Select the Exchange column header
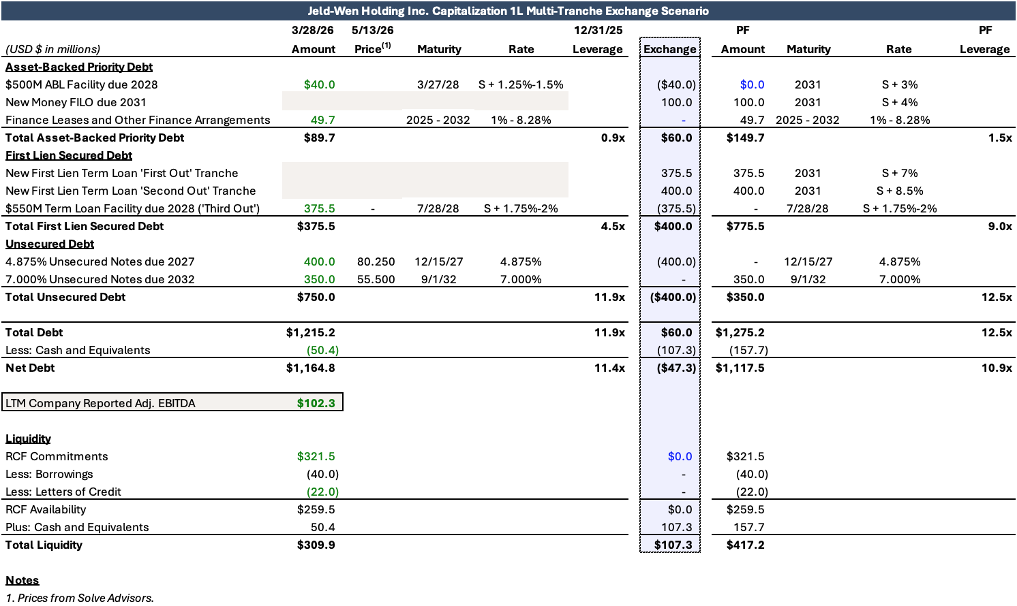Viewport: 1017px width, 606px height. tap(670, 49)
